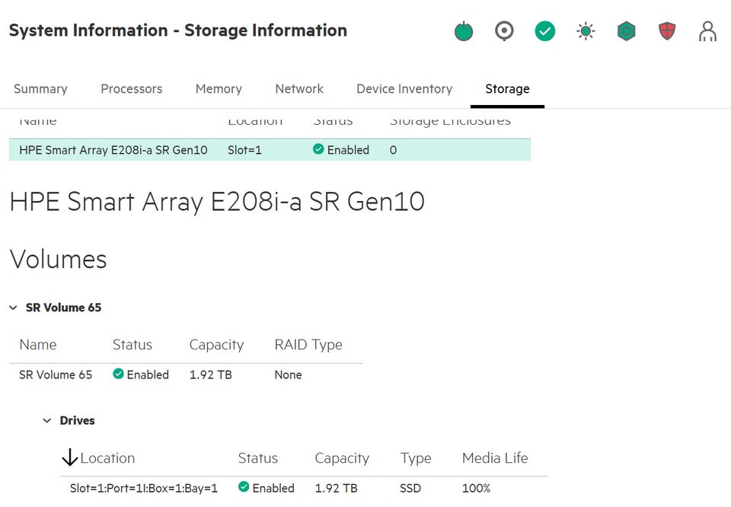Collapse the SR Volume 65 section
The image size is (731, 507).
pyautogui.click(x=13, y=308)
